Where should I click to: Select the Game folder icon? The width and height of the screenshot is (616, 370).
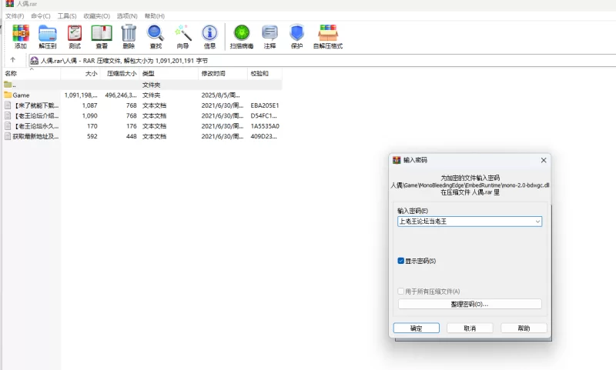[x=8, y=95]
